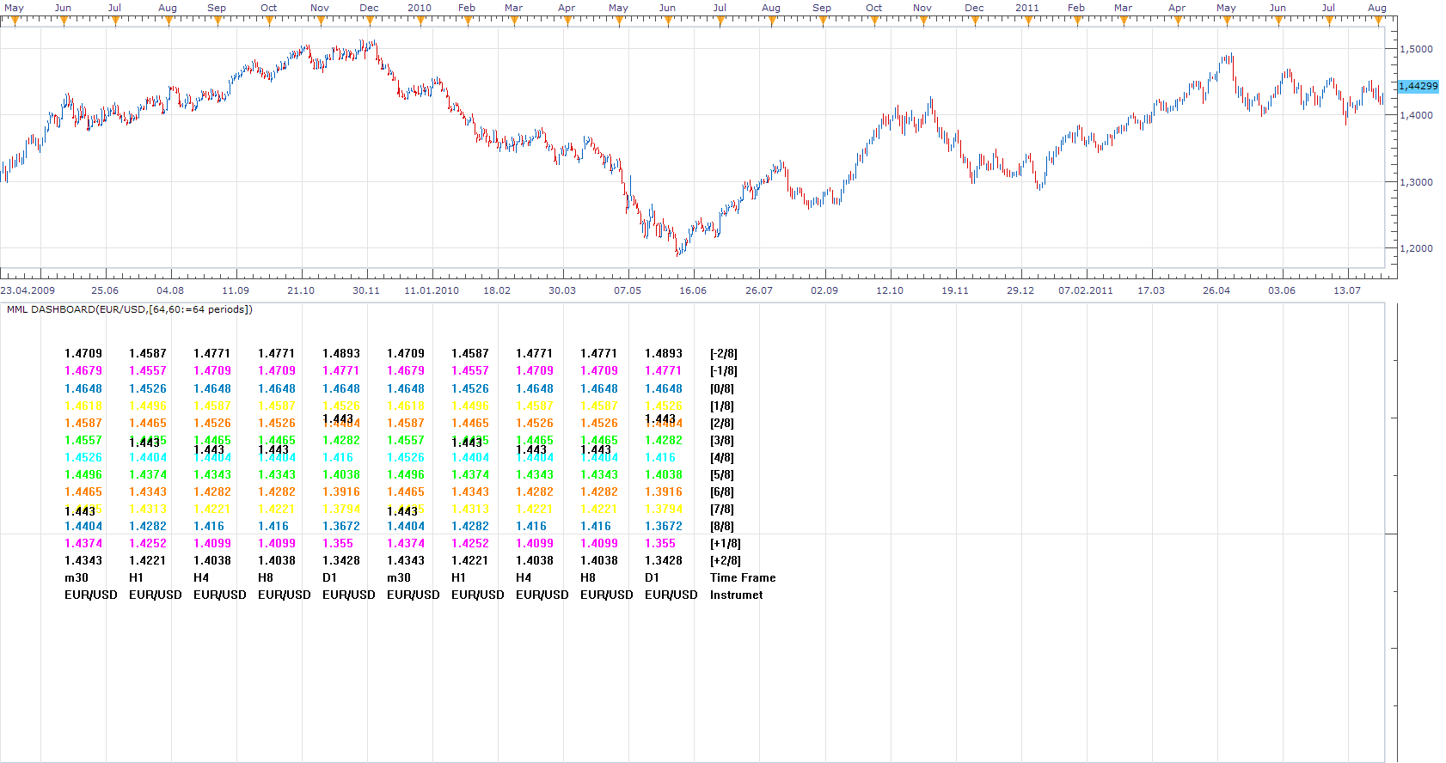
Task: Click the 16.06 date on time axis
Action: click(x=693, y=290)
